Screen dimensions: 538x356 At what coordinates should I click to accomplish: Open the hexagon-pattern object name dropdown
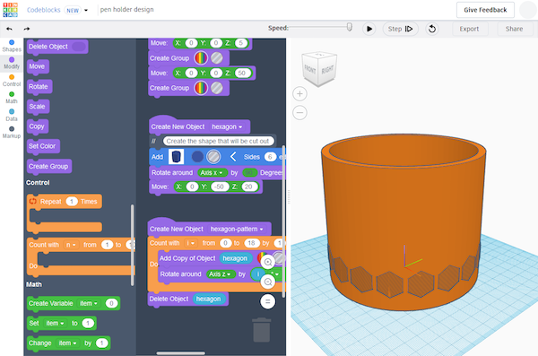point(237,229)
